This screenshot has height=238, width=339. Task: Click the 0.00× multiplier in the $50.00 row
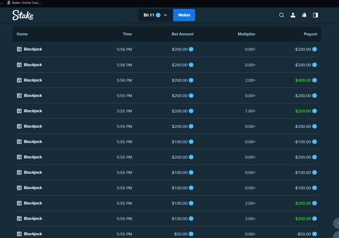(250, 234)
